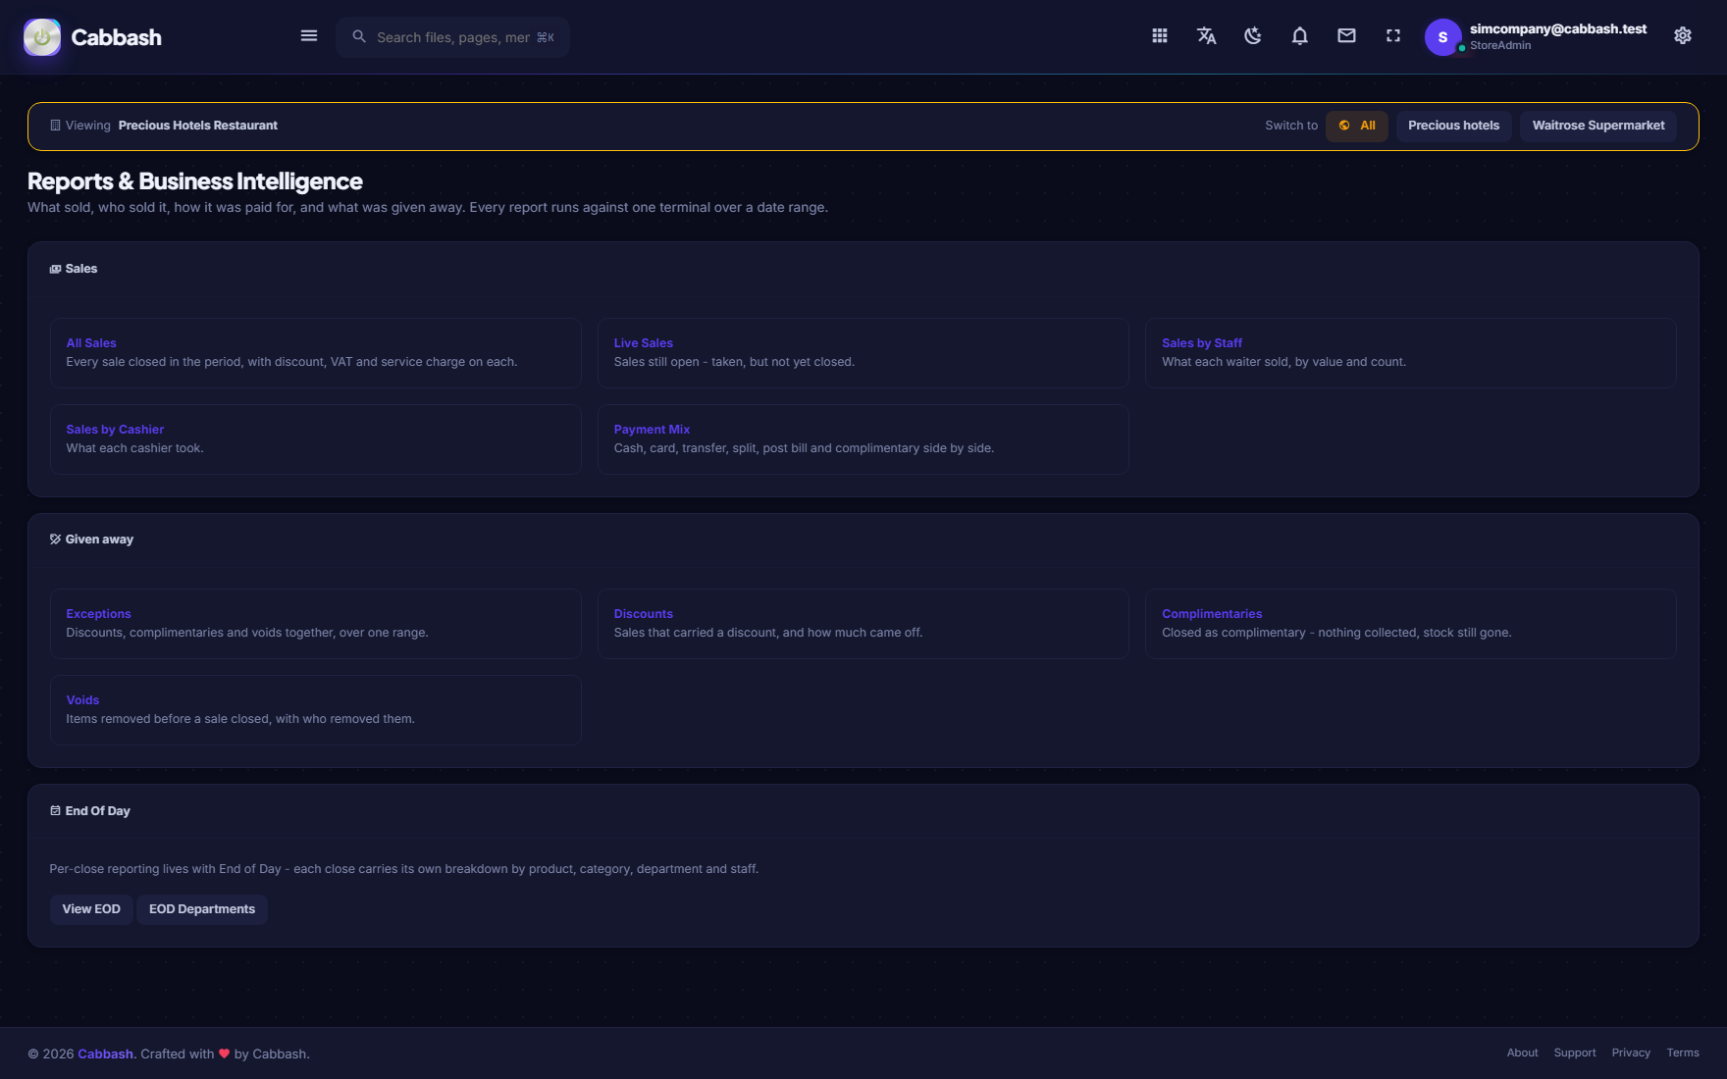This screenshot has width=1727, height=1079.
Task: Click the Reports & Business Intelligence heading
Action: (x=195, y=181)
